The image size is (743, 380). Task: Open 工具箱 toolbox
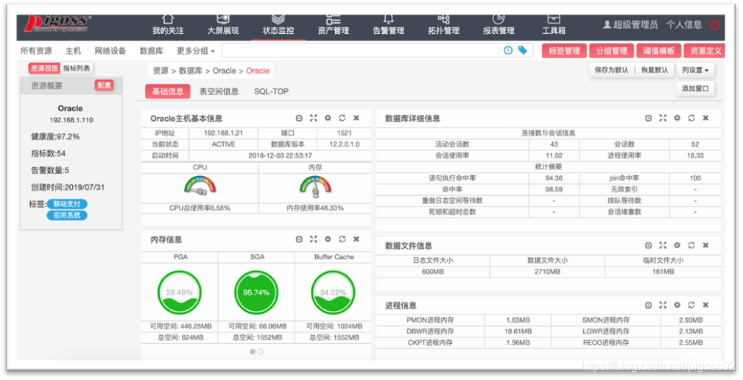(554, 24)
